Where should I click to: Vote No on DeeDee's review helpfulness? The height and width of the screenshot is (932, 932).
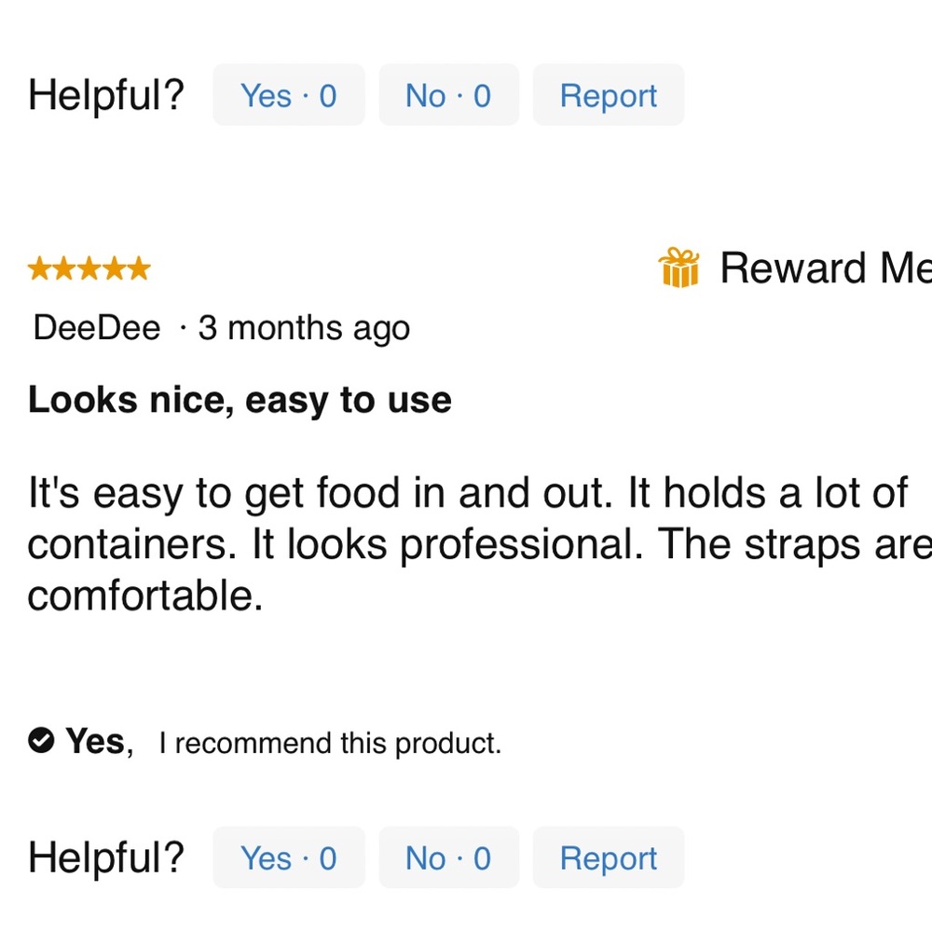pos(447,857)
